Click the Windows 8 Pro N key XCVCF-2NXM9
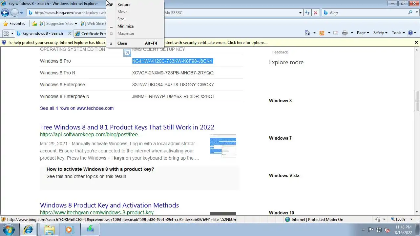420x236 pixels. tap(173, 73)
